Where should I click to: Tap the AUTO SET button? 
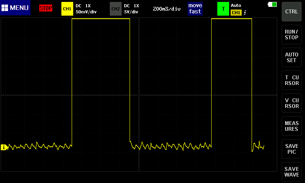point(291,57)
